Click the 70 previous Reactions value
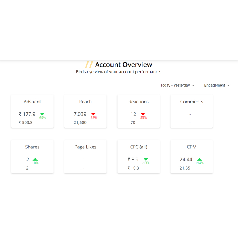This screenshot has width=238, height=238. click(133, 123)
